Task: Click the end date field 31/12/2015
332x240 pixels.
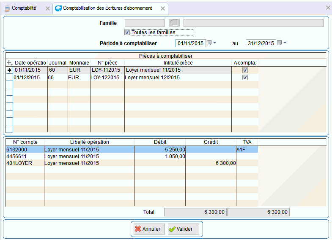Action: coord(261,43)
